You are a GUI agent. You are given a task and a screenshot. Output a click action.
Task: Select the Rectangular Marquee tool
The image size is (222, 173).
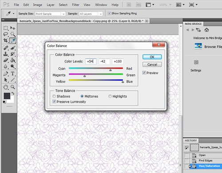6,28
